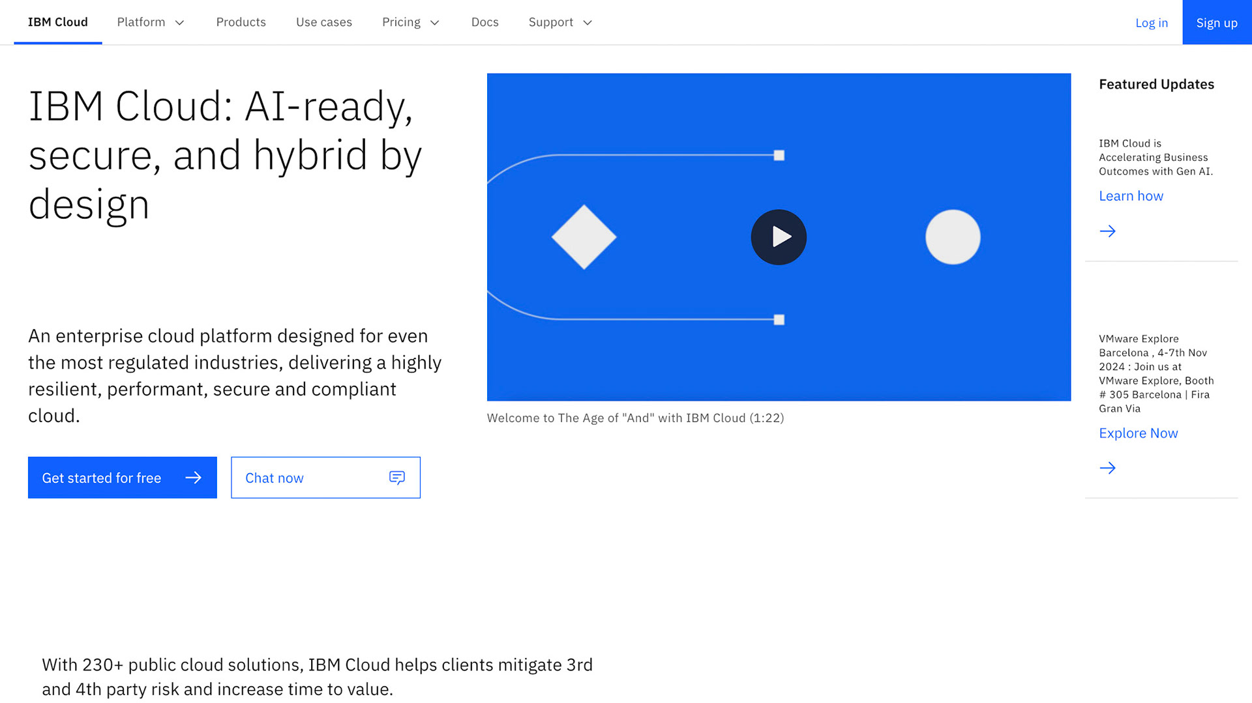Click the Explore Now link

[1139, 433]
